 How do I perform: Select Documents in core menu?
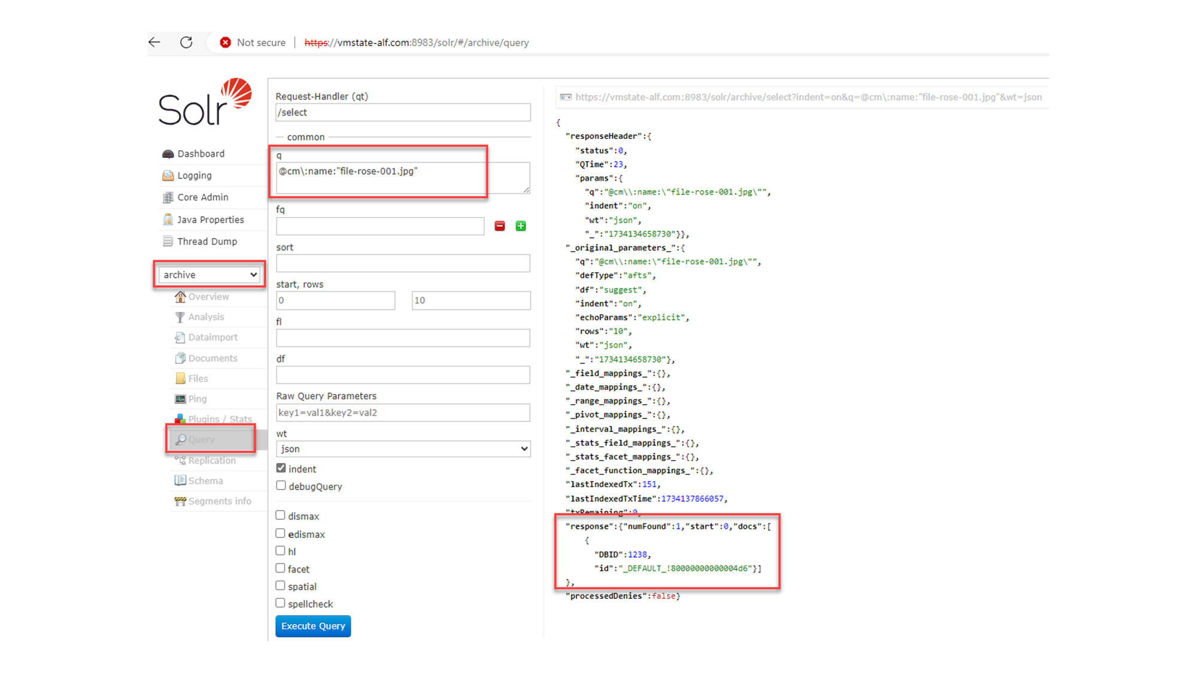tap(213, 358)
